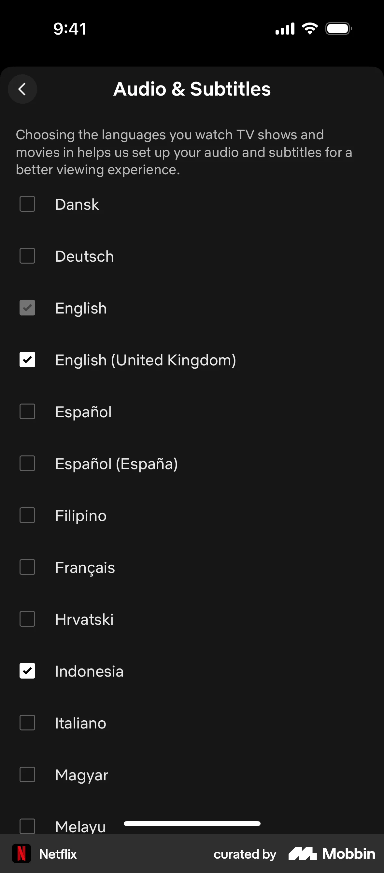Tap the back arrow to leave Audio & Subtitles

[22, 89]
